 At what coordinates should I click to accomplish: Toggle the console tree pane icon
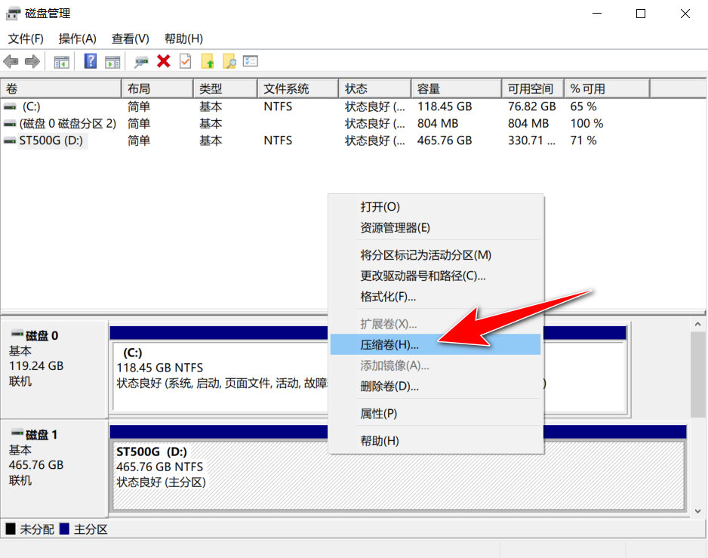coord(61,61)
